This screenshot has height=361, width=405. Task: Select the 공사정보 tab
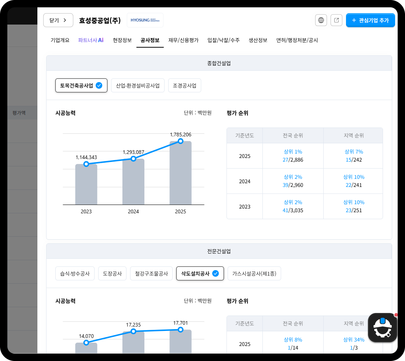pos(150,40)
